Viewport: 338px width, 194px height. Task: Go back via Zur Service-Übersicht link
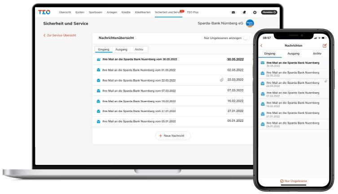pos(60,35)
